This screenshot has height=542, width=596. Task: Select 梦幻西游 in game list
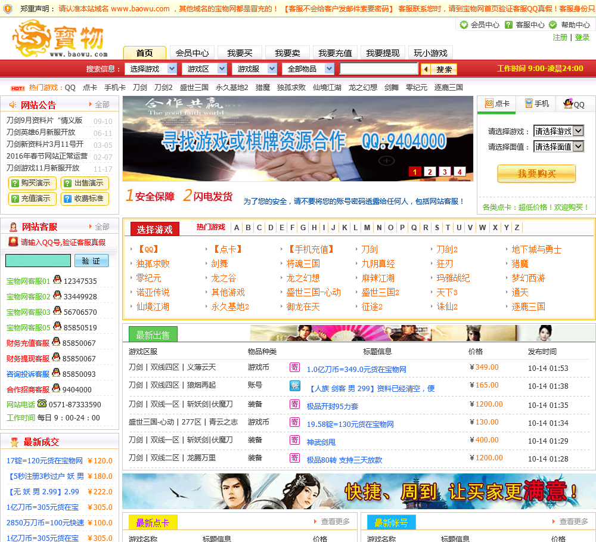tap(528, 278)
